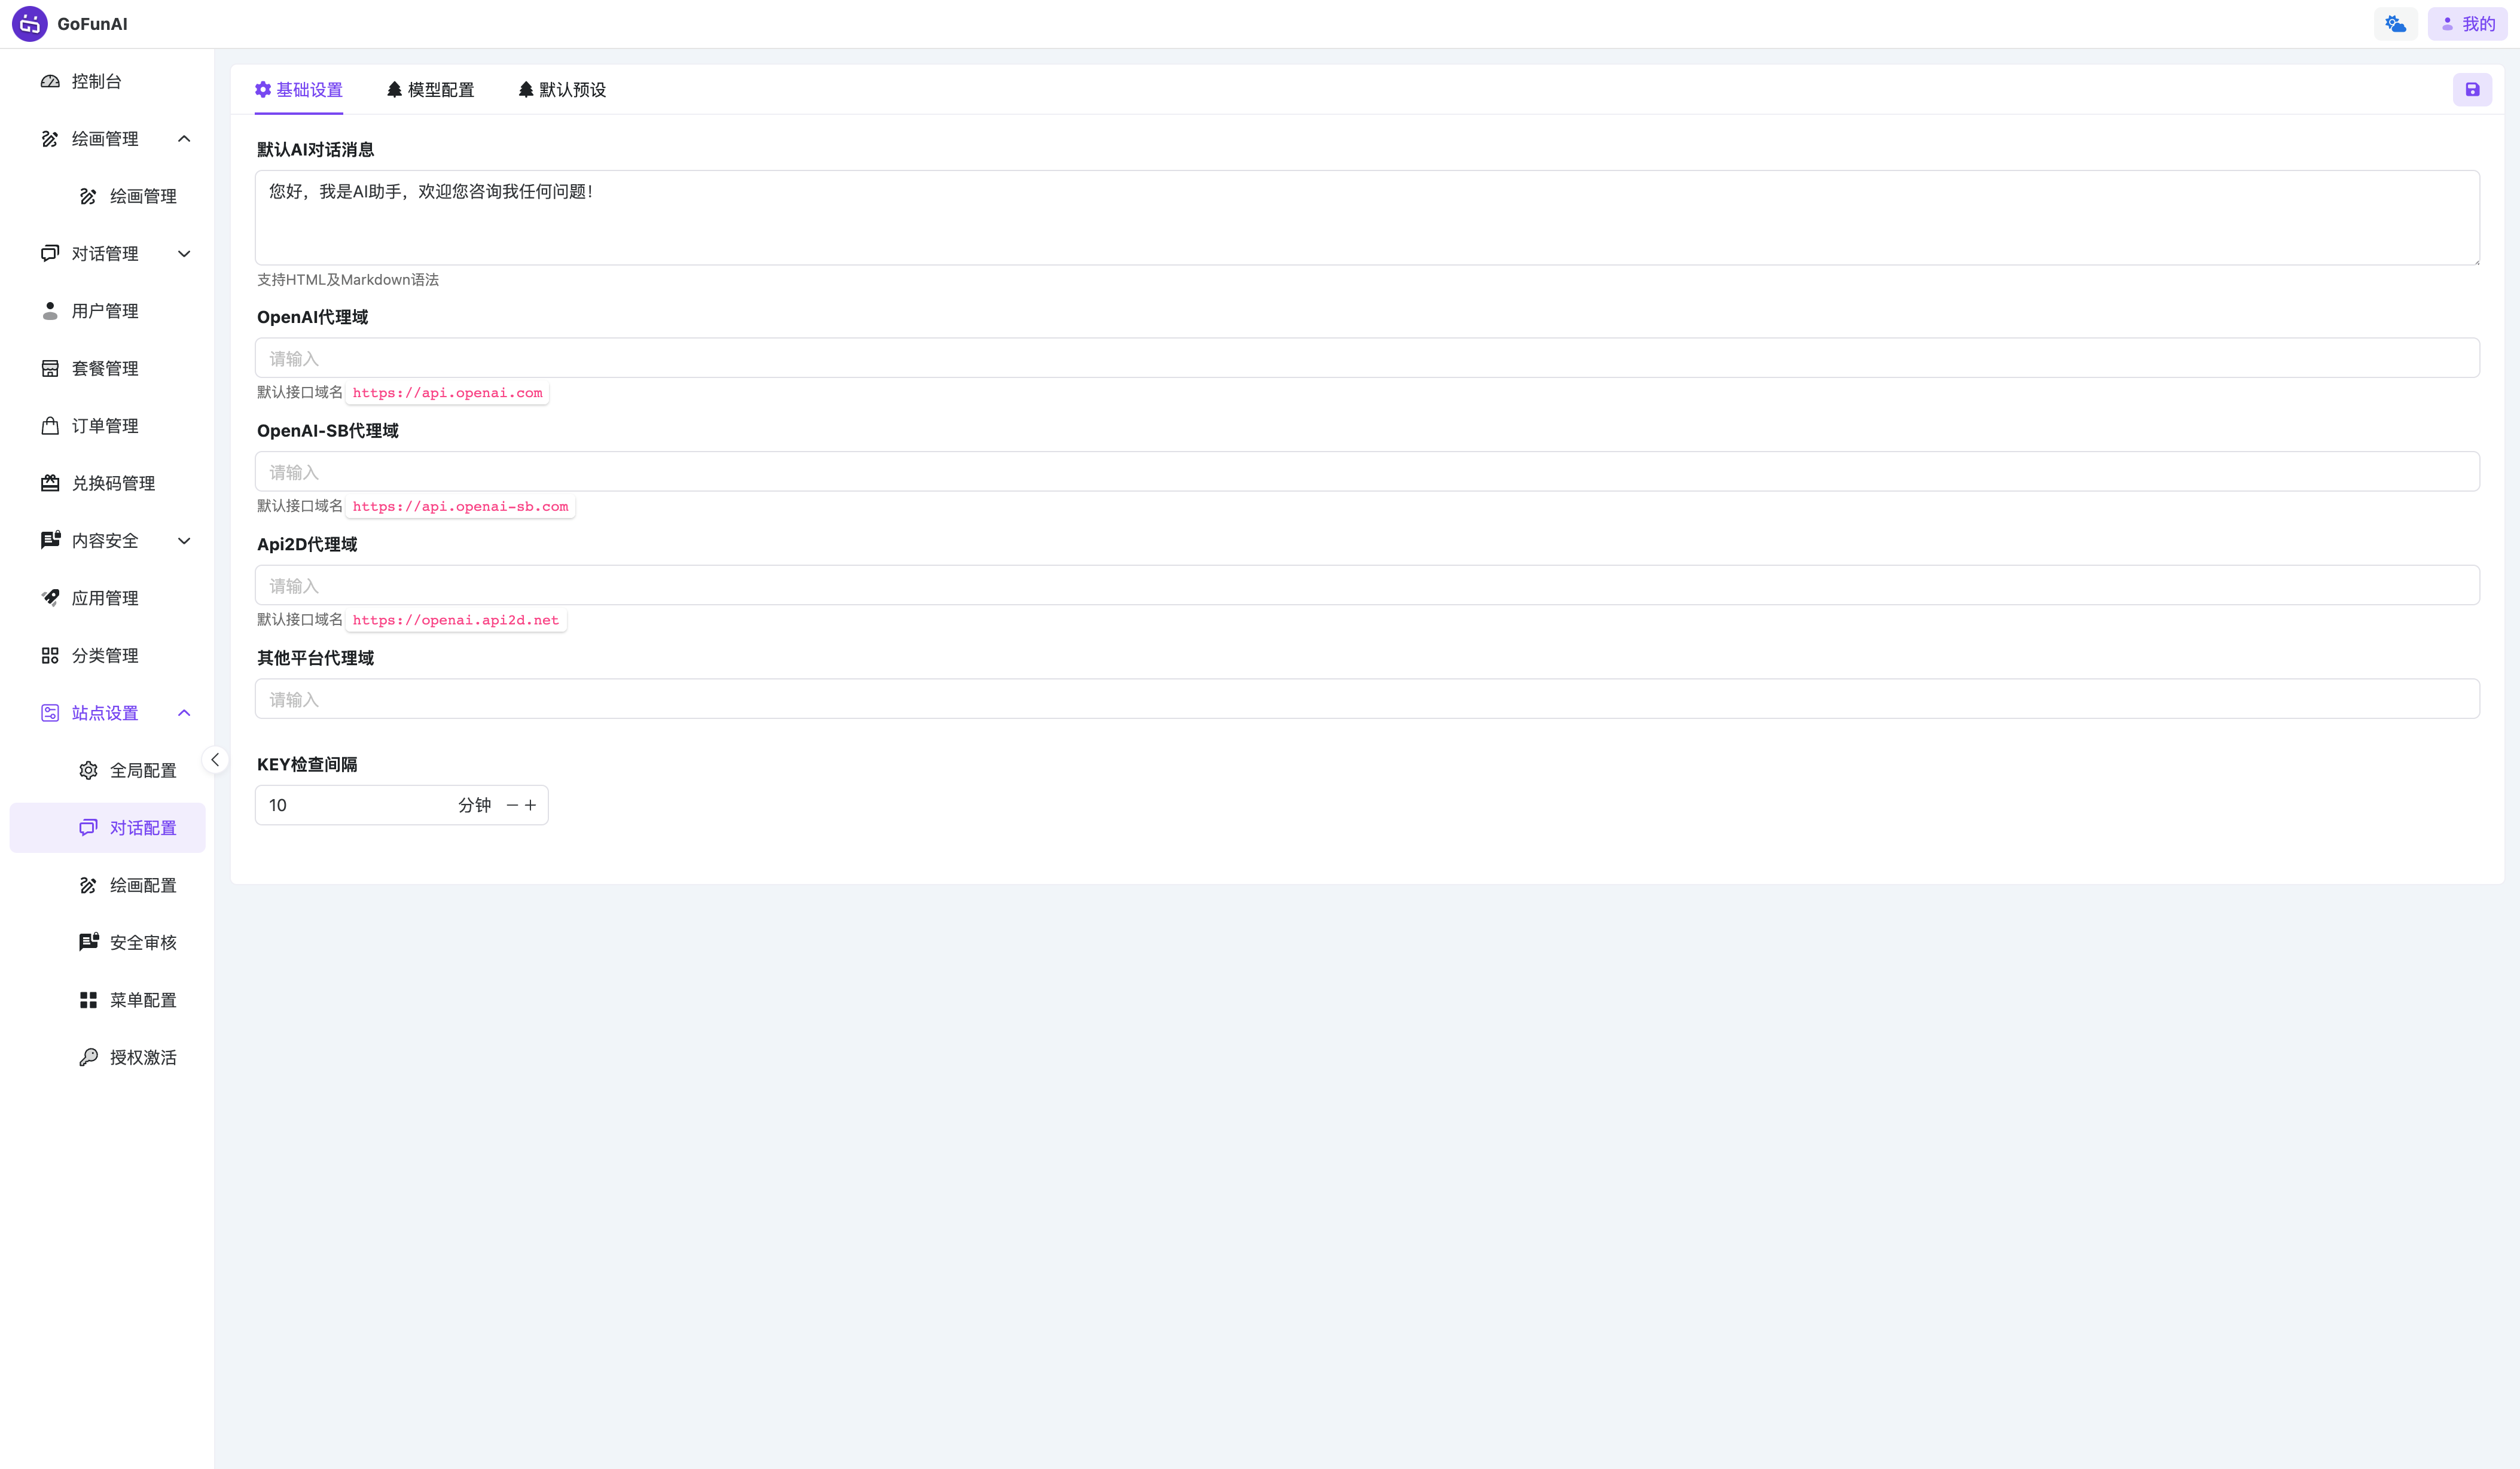Increase KEY检查间隔 with the plus stepper
The width and height of the screenshot is (2520, 1469).
pyautogui.click(x=531, y=805)
